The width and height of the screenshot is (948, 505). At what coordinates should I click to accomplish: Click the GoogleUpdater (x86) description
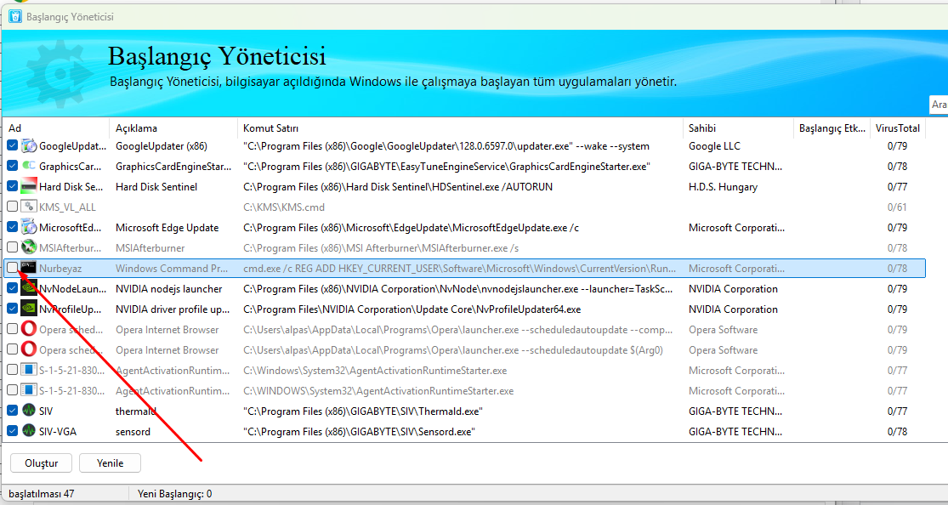(162, 145)
